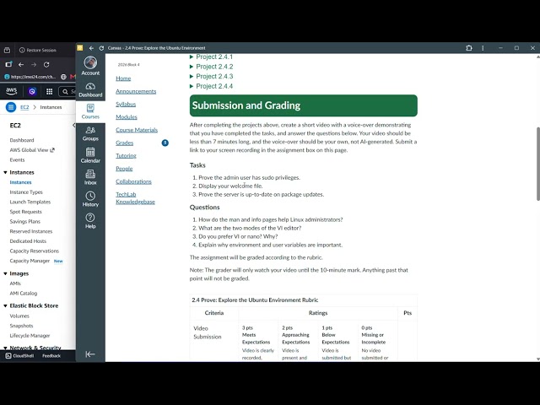Select AMIs in EC2 sidebar

tap(15, 283)
